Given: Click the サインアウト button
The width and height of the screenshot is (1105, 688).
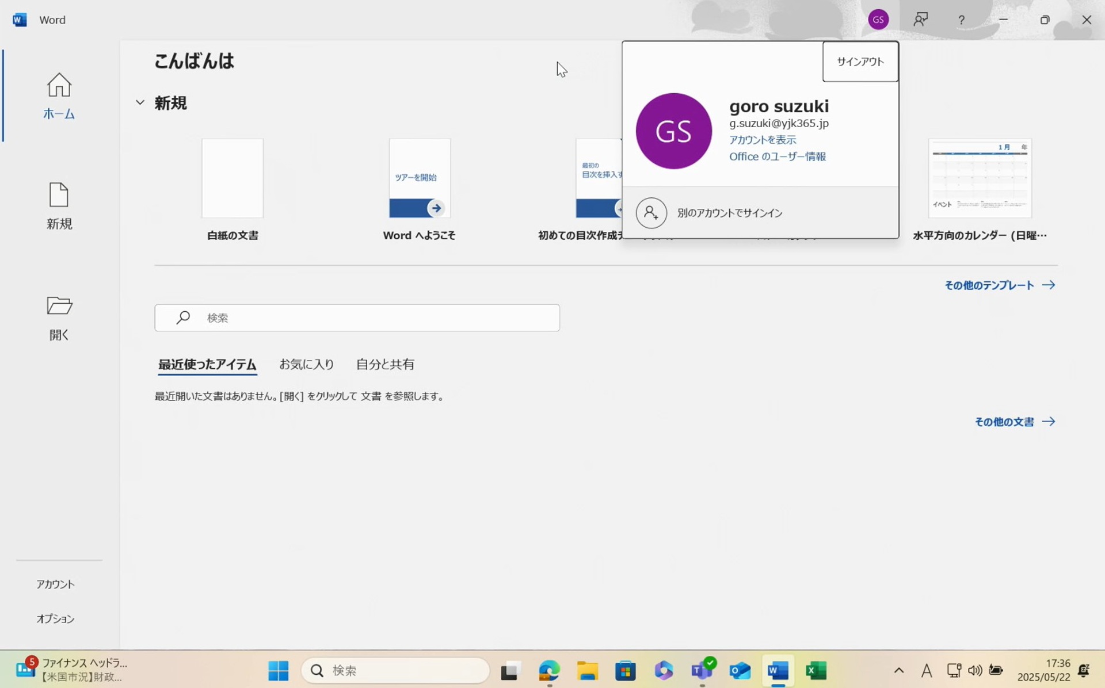Looking at the screenshot, I should (x=860, y=62).
